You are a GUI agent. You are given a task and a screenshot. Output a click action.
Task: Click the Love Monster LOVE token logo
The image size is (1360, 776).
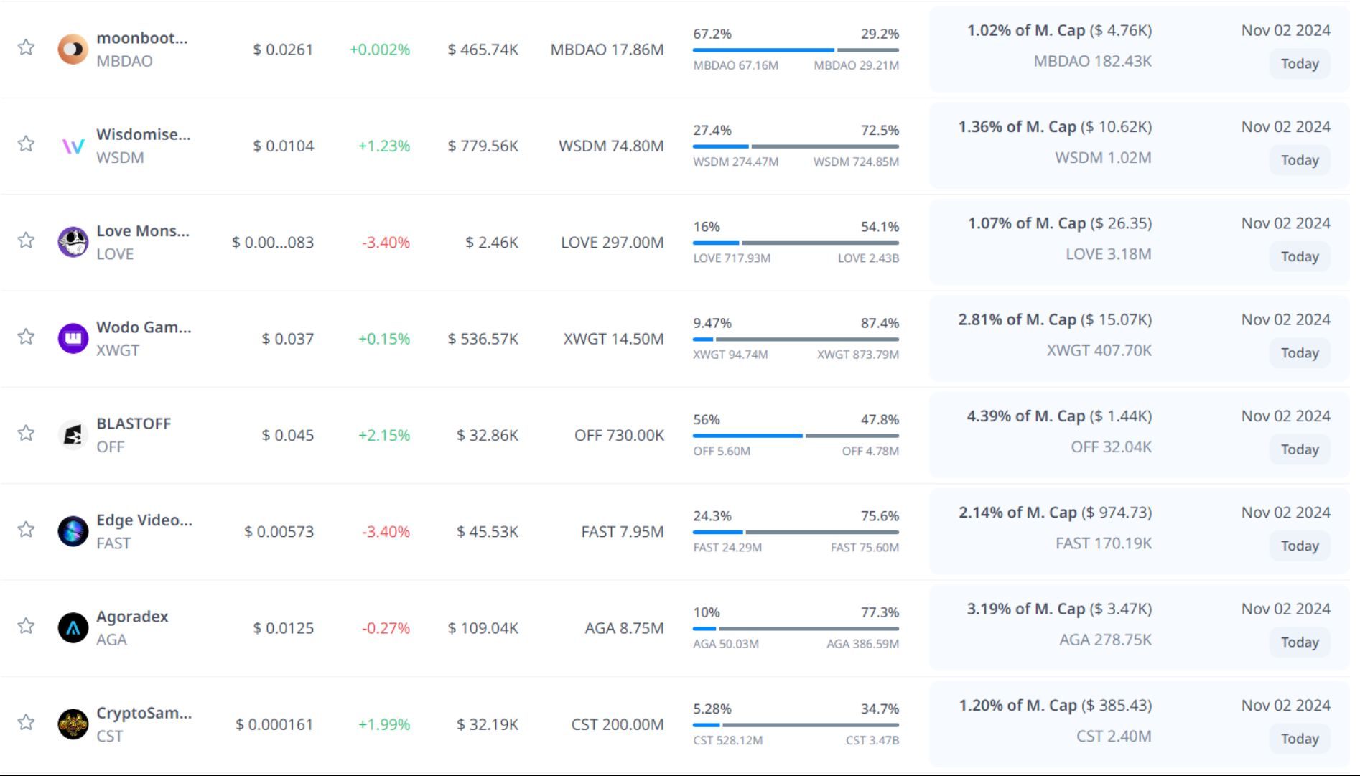(x=73, y=243)
